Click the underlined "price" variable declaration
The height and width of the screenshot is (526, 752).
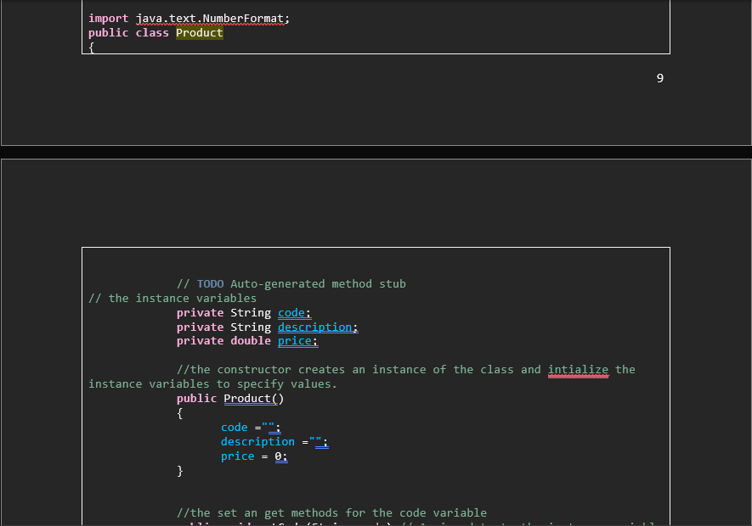tap(295, 340)
